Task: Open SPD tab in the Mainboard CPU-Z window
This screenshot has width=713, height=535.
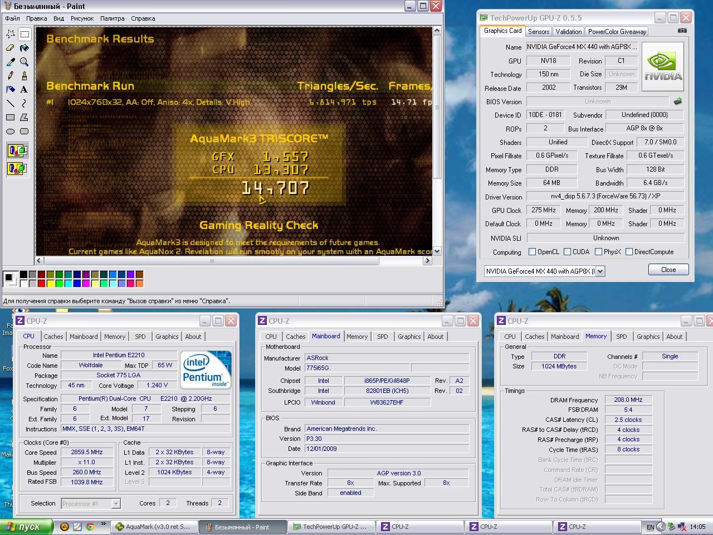Action: pos(383,337)
